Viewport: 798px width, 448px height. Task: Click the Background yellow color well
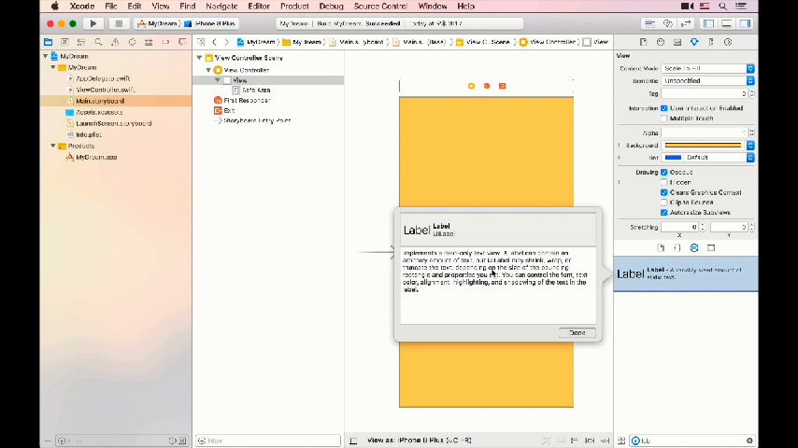pyautogui.click(x=704, y=146)
